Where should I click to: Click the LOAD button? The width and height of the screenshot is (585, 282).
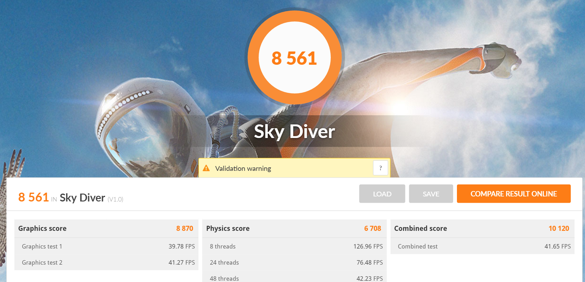[382, 194]
